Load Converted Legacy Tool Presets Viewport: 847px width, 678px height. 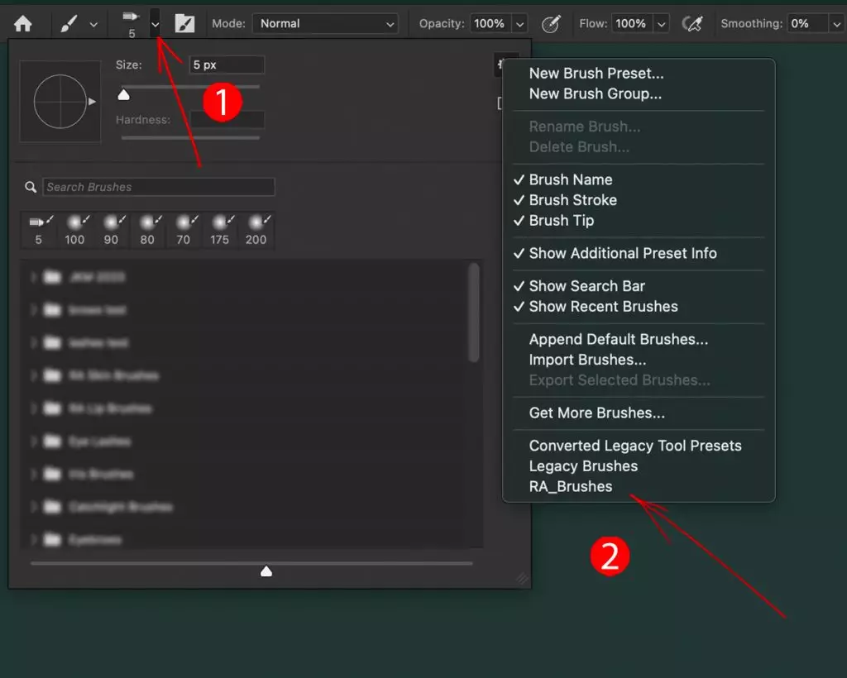635,446
